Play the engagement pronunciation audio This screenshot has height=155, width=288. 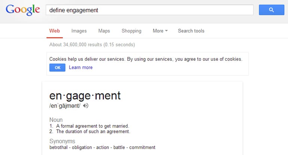pyautogui.click(x=86, y=105)
